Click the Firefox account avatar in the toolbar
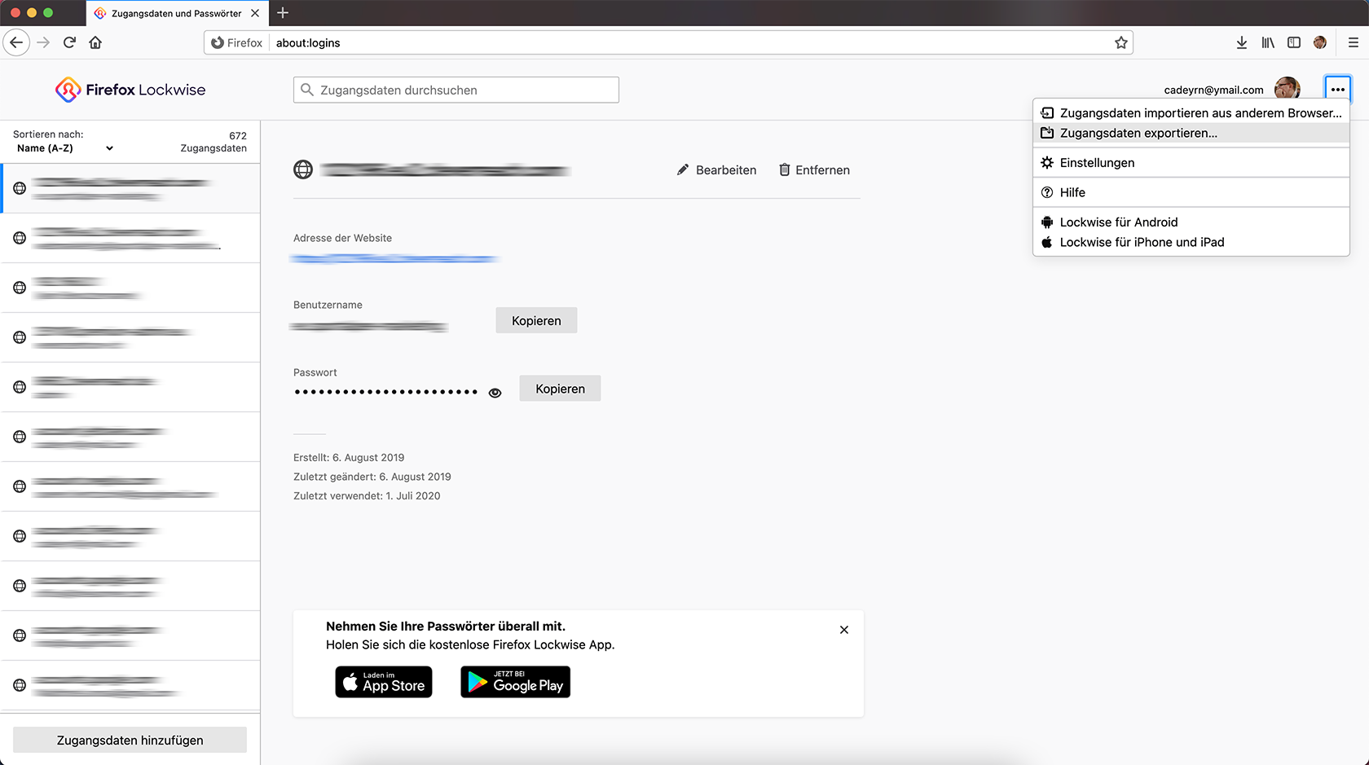This screenshot has width=1369, height=765. tap(1320, 42)
